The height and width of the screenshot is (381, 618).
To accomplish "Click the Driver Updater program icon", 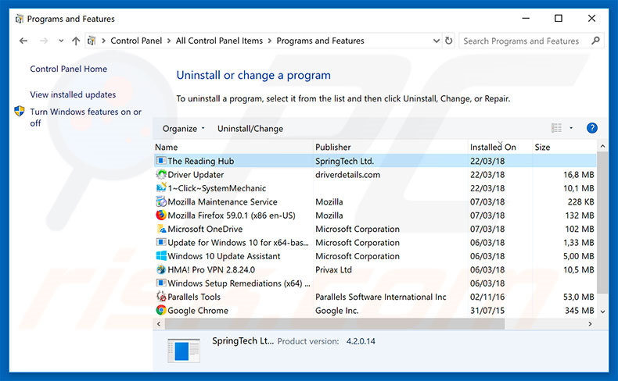I will coord(161,174).
